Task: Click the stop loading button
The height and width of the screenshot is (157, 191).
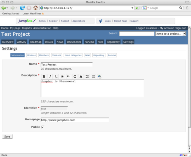Action: (x=29, y=8)
